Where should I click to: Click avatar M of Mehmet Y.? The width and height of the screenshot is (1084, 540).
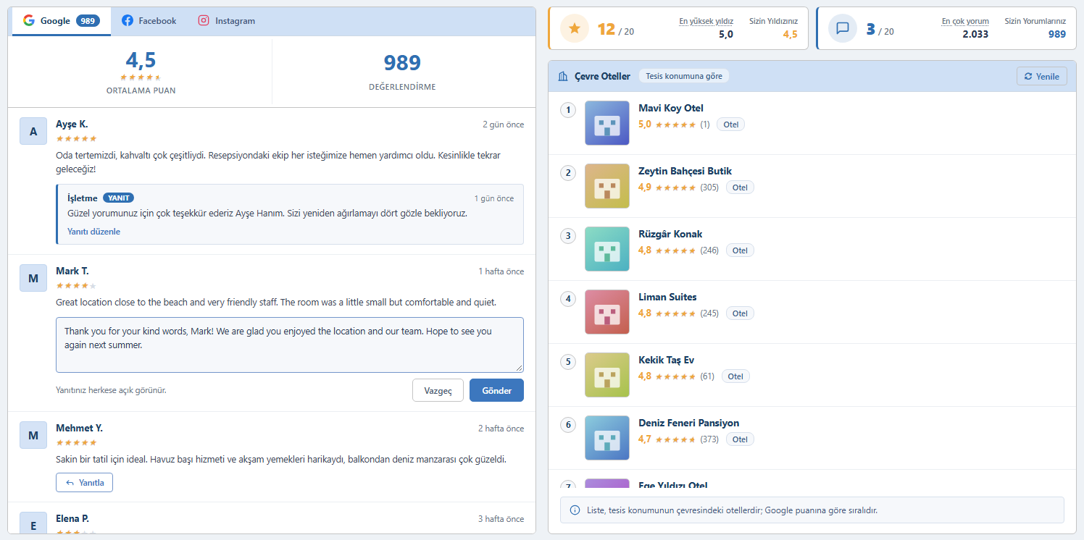click(33, 435)
